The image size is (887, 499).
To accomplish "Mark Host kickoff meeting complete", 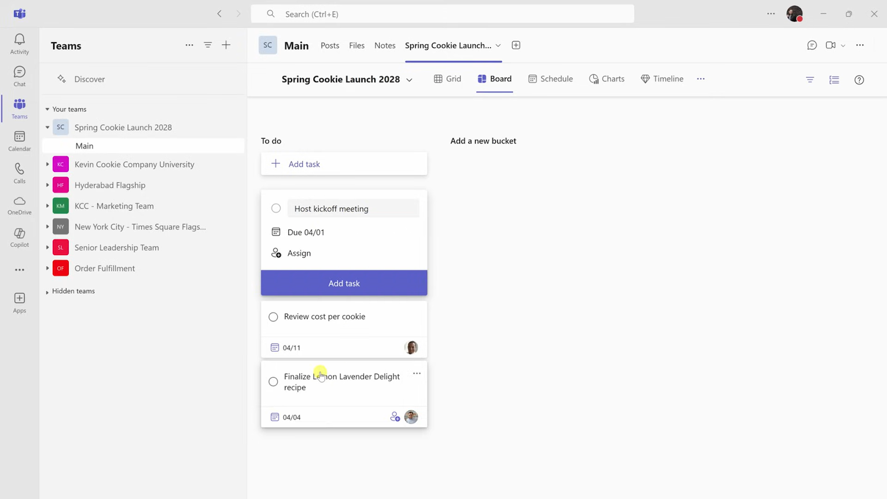I will (x=276, y=208).
